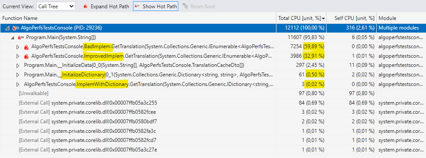The width and height of the screenshot is (426, 158).
Task: Select external call 0x00007ffb0582fcee row
Action: click(213, 112)
